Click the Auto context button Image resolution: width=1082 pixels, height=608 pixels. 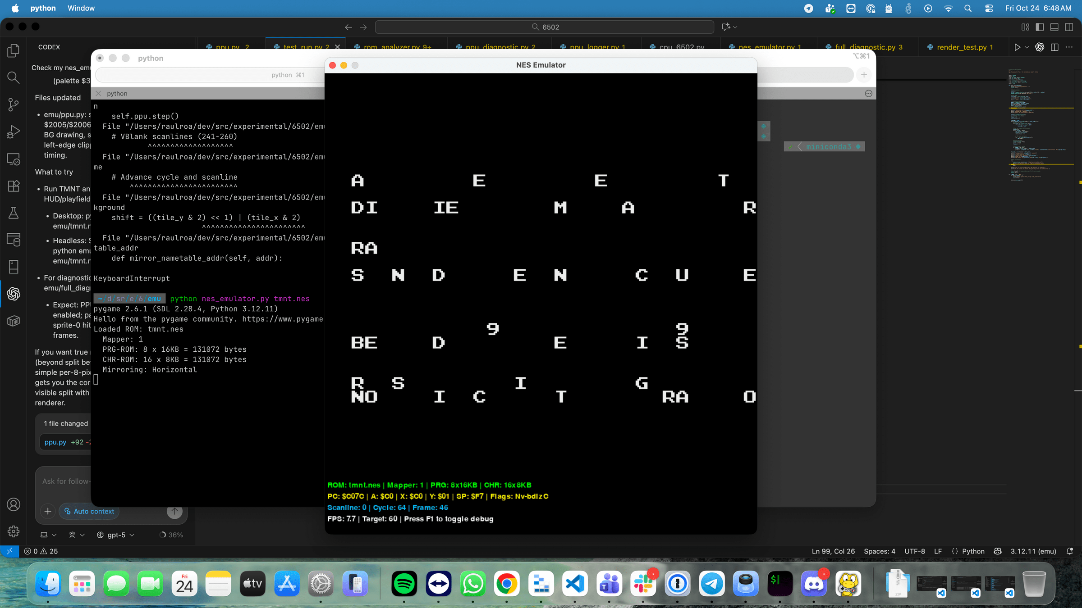89,511
